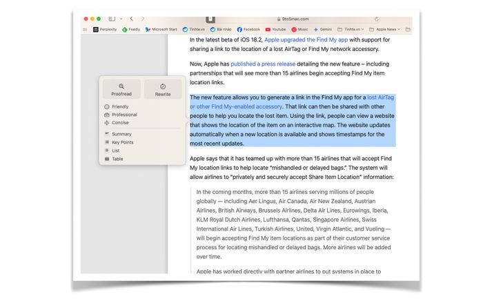
Task: Click the Professional briefcase icon
Action: pos(107,115)
